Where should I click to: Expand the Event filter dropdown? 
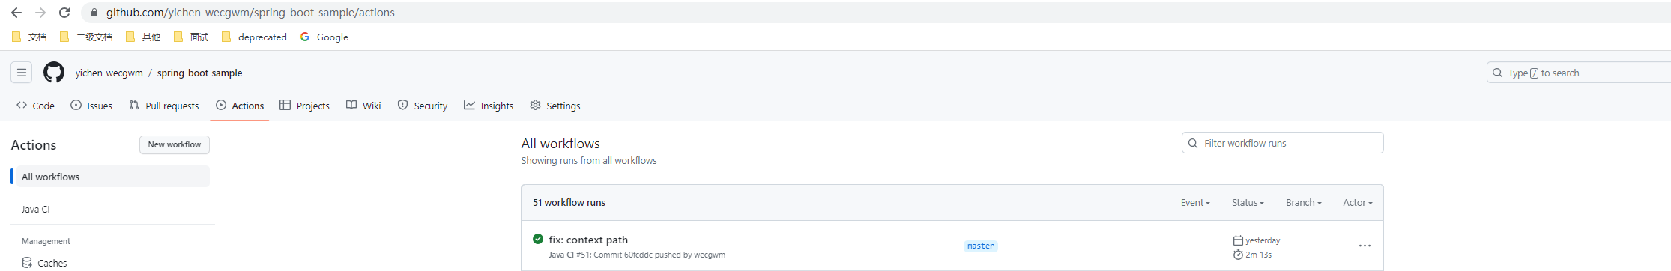coord(1195,203)
